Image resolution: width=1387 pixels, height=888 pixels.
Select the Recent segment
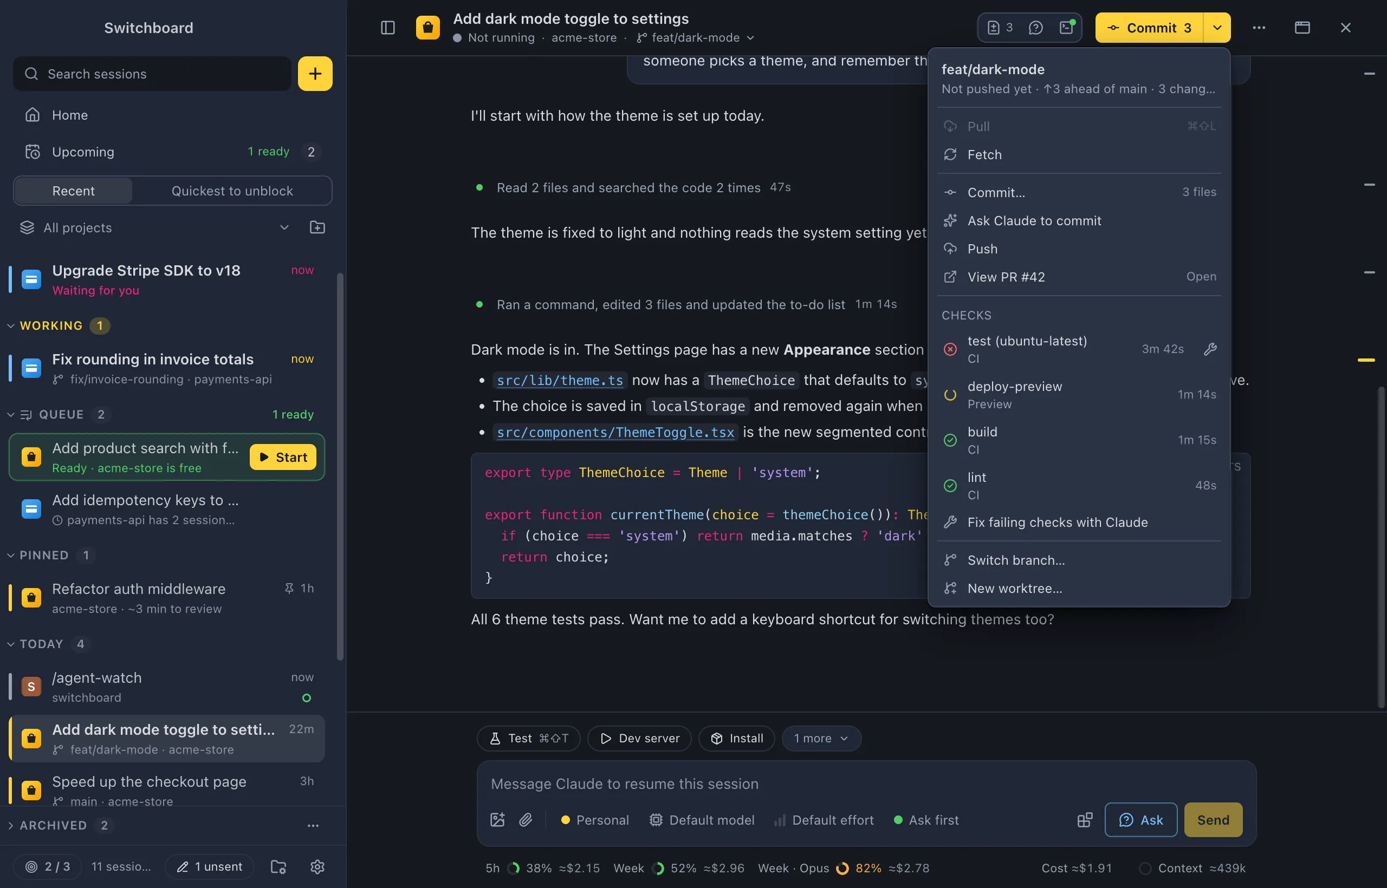point(73,191)
